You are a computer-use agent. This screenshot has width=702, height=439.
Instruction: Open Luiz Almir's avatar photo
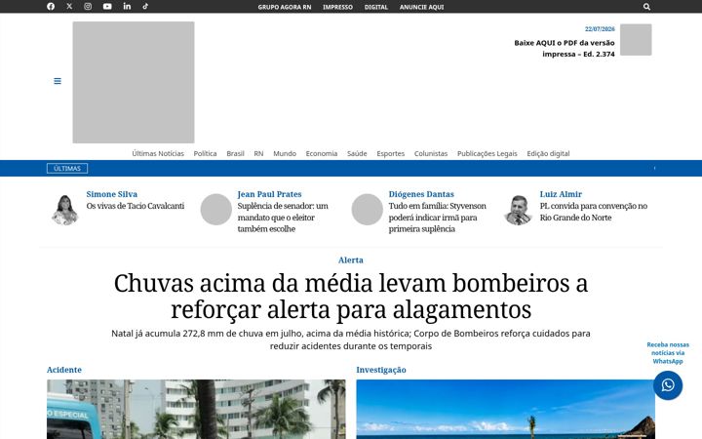519,209
